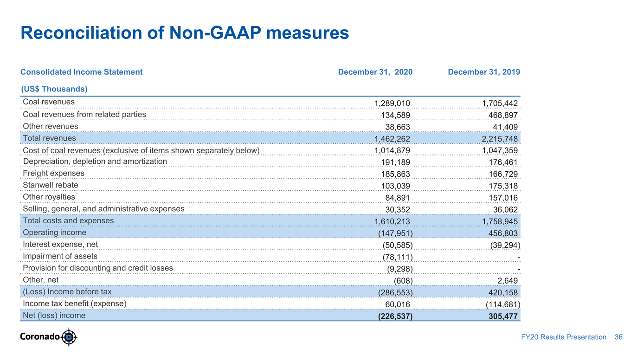Click the 'Other revenues' row label
The height and width of the screenshot is (362, 643).
point(51,126)
